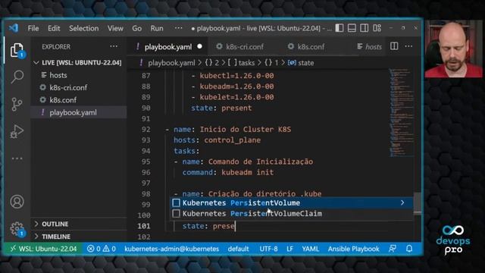Toggle secondary side bar layout icon

pos(364,28)
